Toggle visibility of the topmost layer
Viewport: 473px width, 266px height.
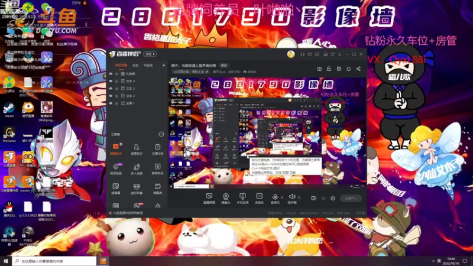[x=111, y=73]
